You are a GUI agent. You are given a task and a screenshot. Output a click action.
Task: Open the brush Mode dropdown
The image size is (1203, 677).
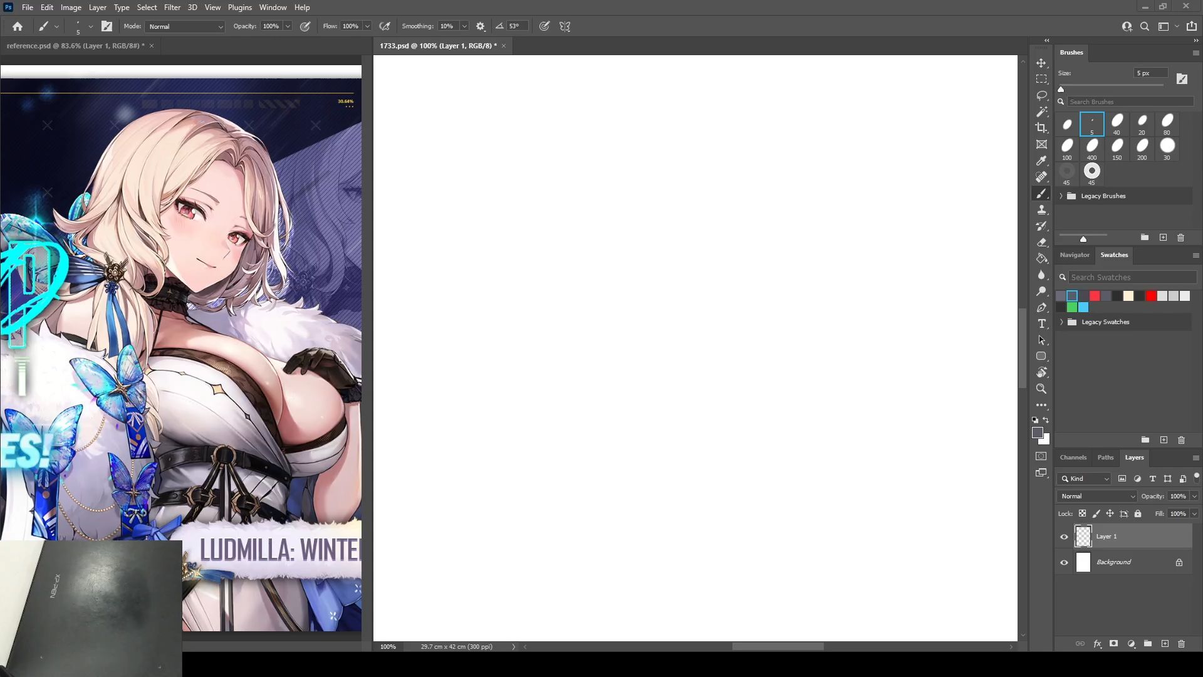tap(185, 26)
